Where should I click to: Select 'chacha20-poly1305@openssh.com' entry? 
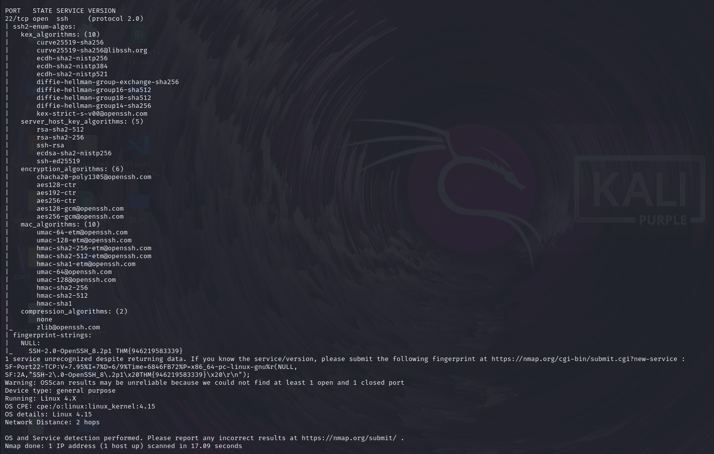[x=94, y=177]
